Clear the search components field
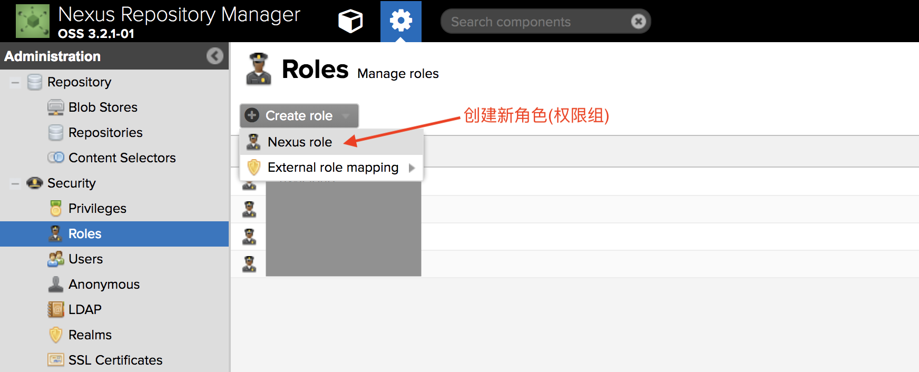The width and height of the screenshot is (919, 372). tap(638, 22)
